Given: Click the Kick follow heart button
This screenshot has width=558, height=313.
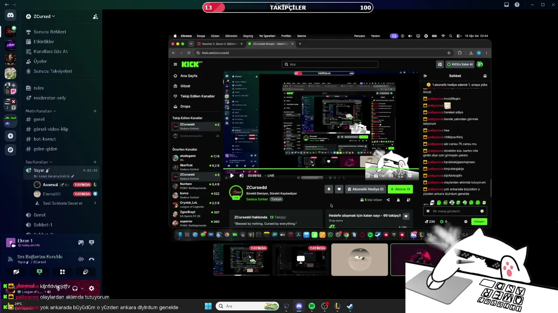Looking at the screenshot, I should coord(339,189).
